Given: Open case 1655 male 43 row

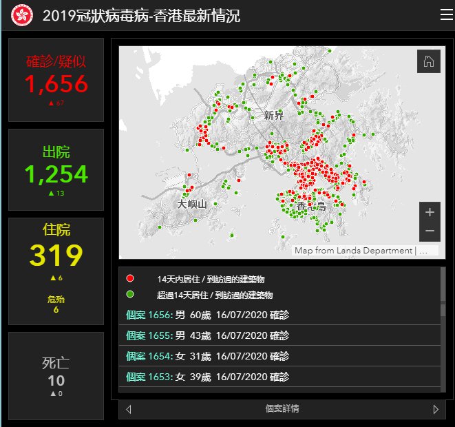Looking at the screenshot, I should pyautogui.click(x=279, y=335).
